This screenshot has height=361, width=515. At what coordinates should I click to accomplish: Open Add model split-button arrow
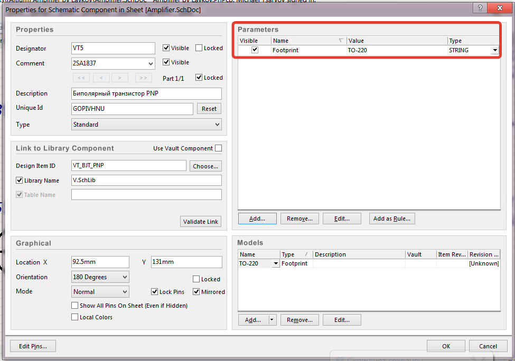tap(272, 320)
